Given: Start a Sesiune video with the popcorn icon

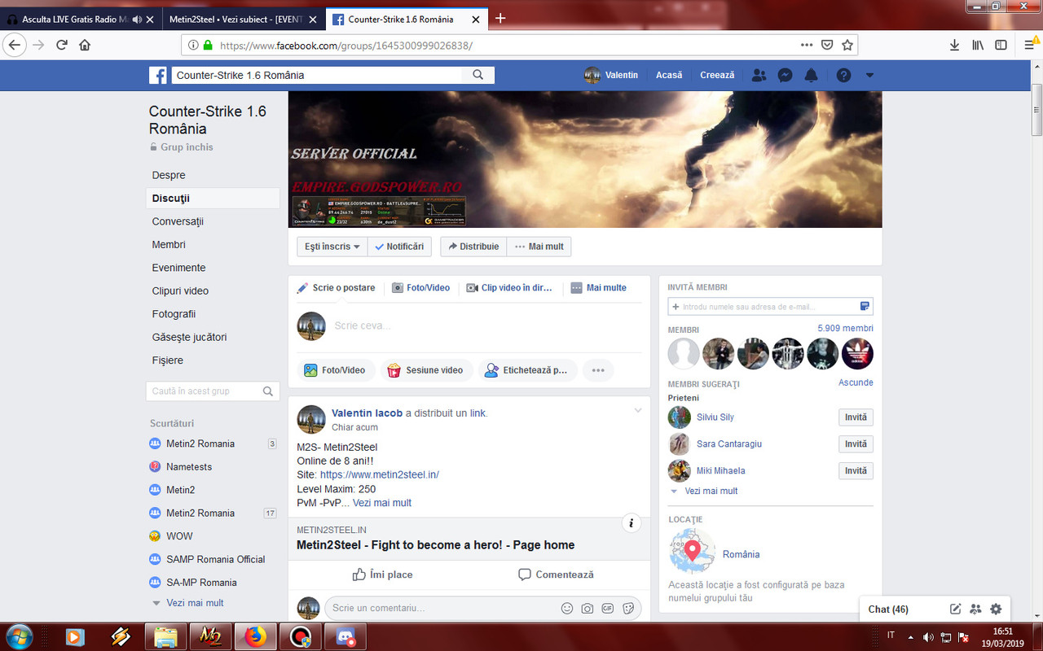Looking at the screenshot, I should coord(426,370).
